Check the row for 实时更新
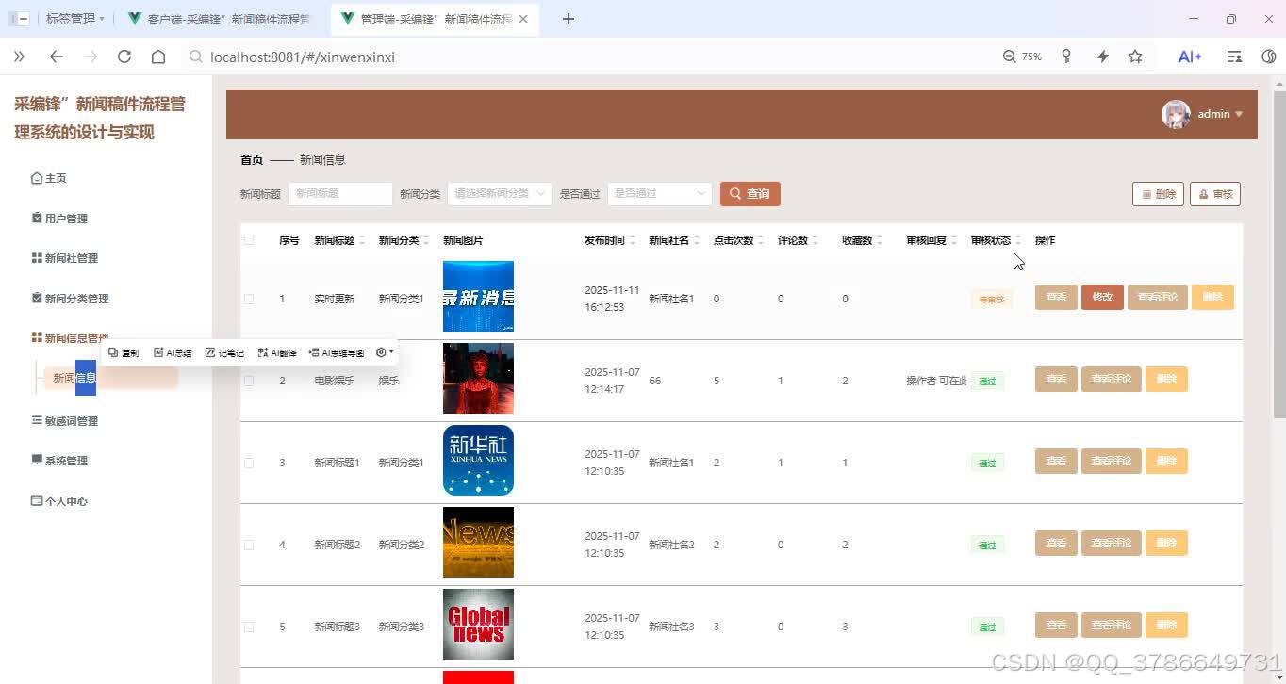Image resolution: width=1286 pixels, height=684 pixels. point(249,299)
